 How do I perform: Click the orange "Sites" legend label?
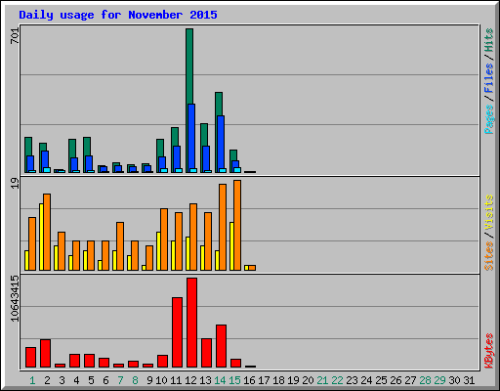point(489,256)
